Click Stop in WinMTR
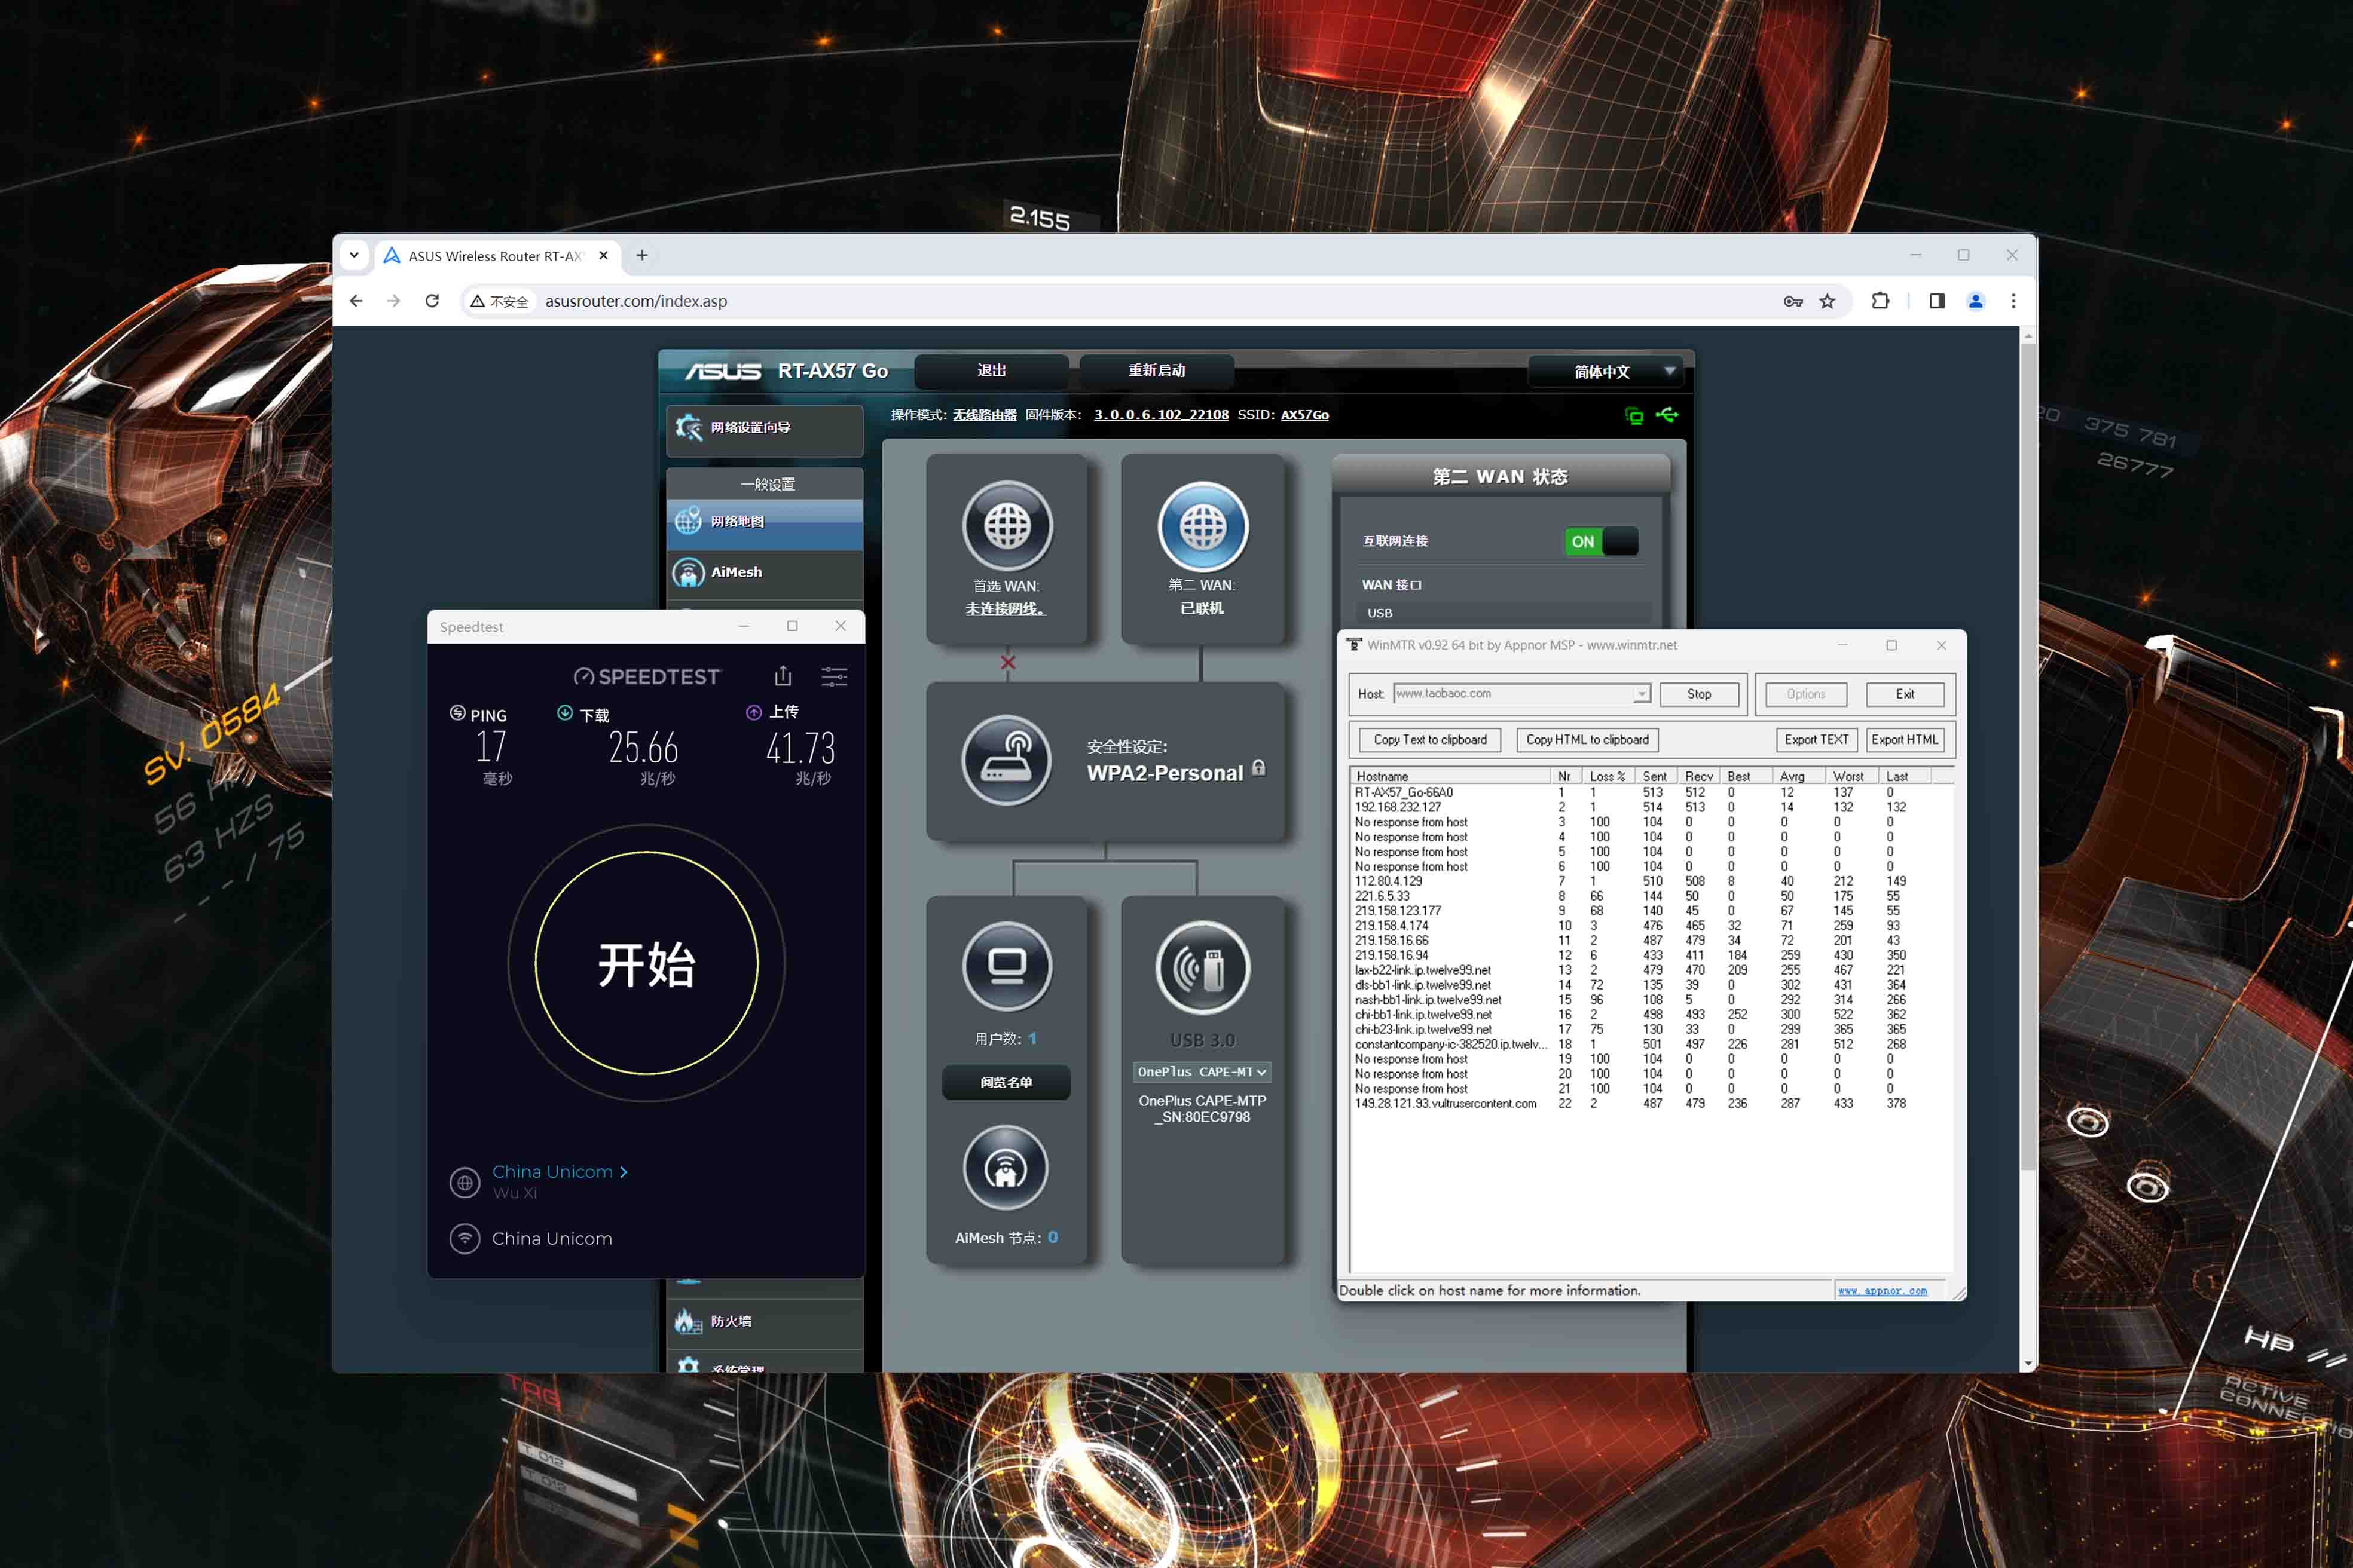Viewport: 2353px width, 1568px height. [1699, 694]
